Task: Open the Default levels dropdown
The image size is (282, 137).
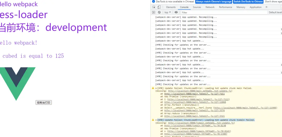Action: click(x=275, y=12)
